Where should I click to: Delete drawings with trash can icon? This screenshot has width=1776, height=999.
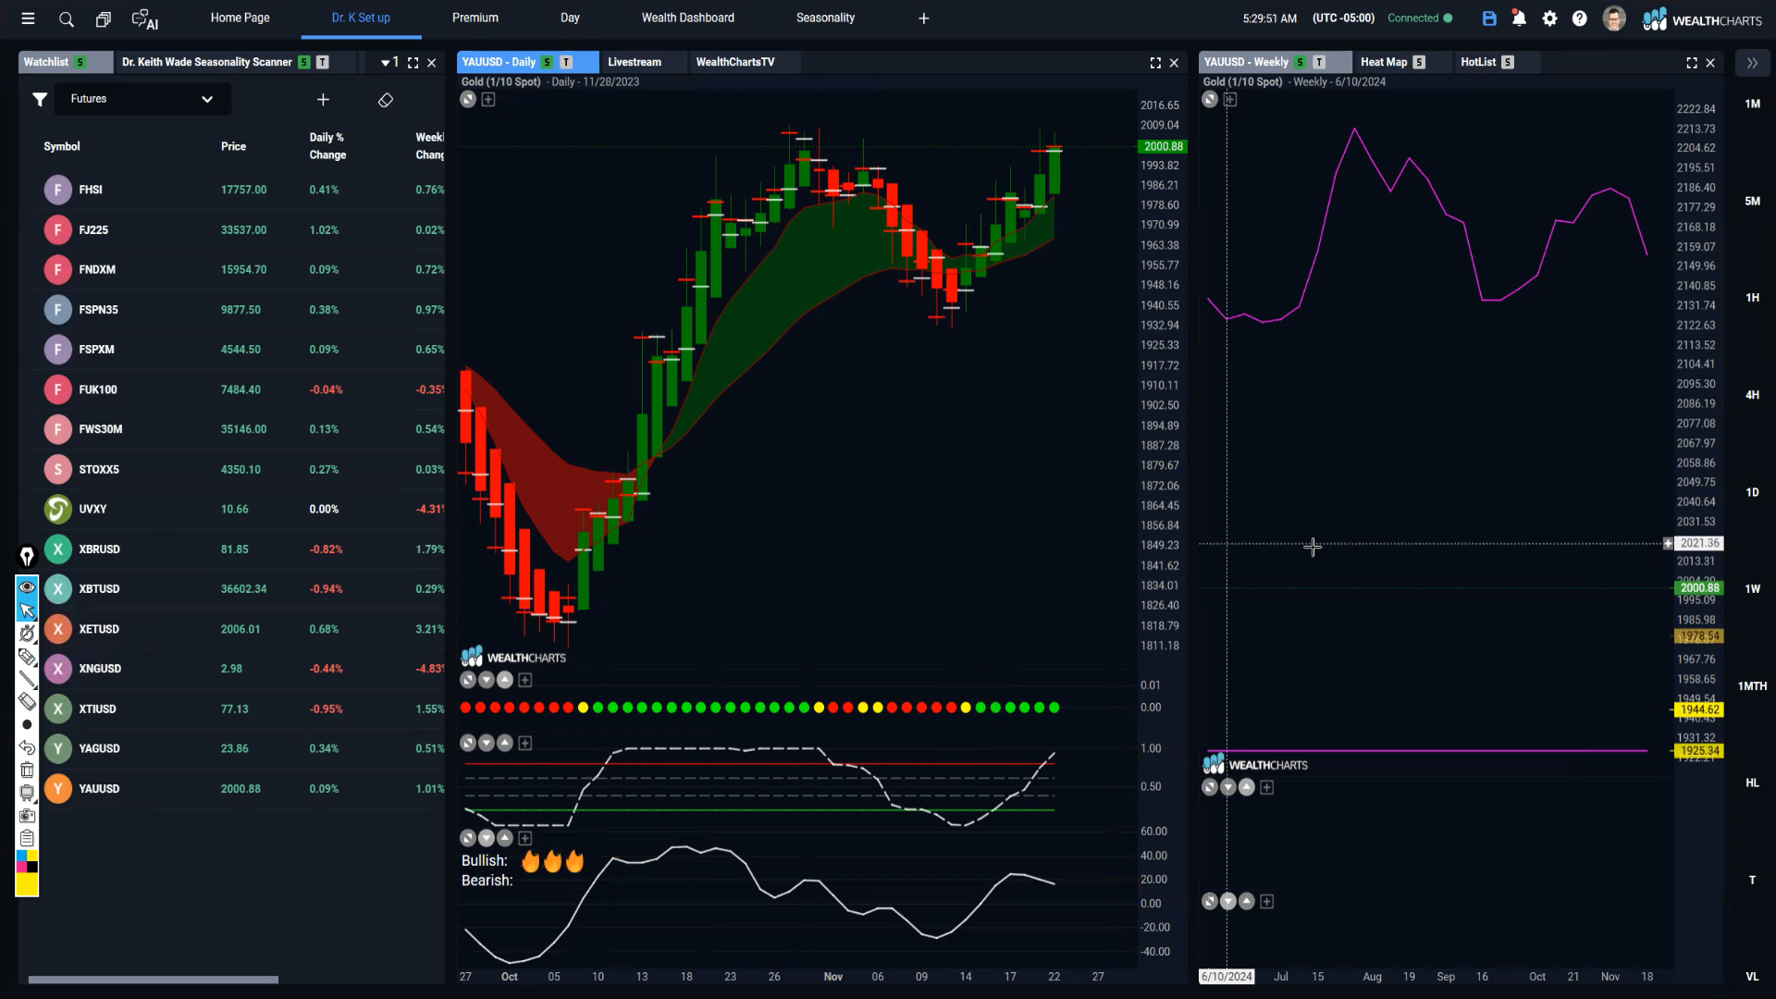[27, 770]
